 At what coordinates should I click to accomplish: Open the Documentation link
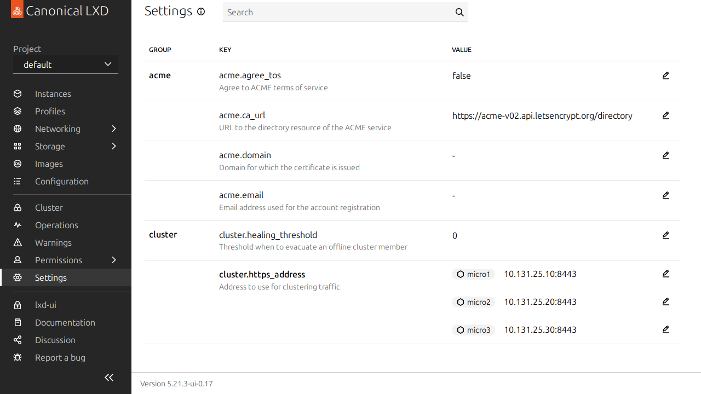coord(65,322)
